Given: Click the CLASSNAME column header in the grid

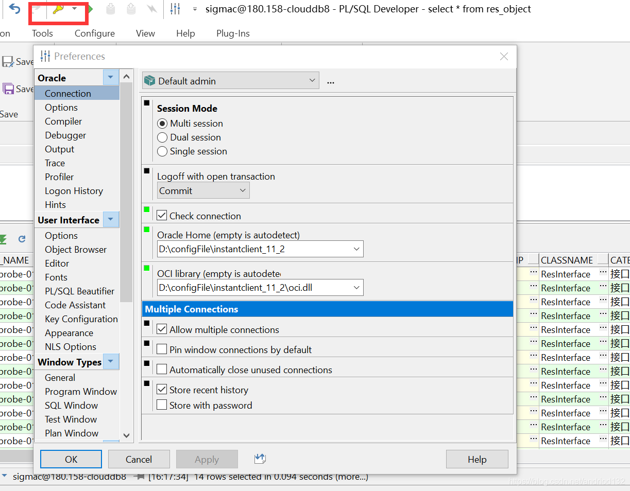Looking at the screenshot, I should click(x=567, y=260).
